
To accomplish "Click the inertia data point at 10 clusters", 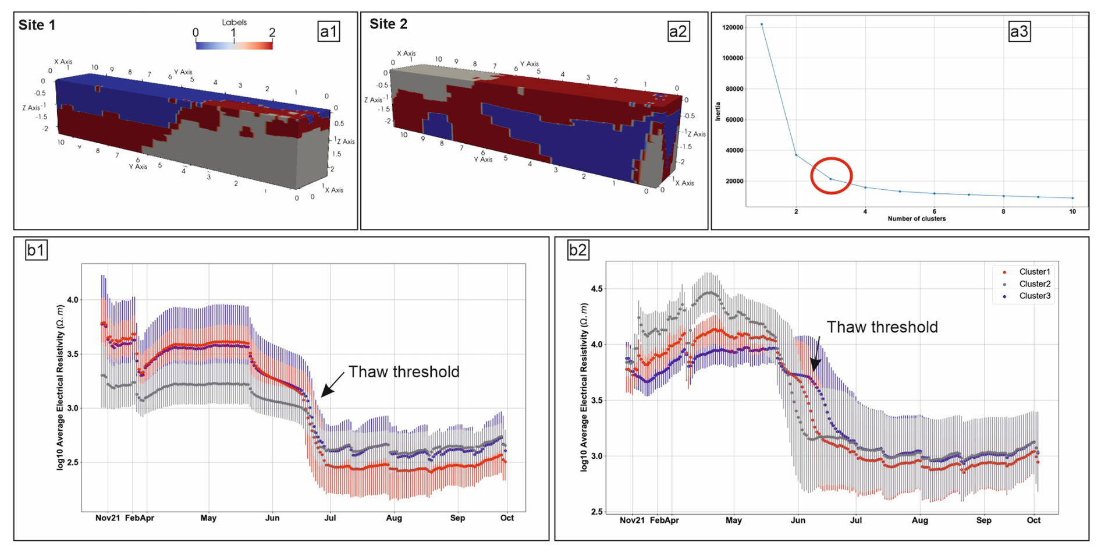I will point(1072,198).
